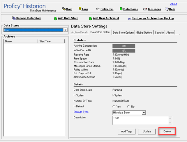187x142 pixels.
Task: Click the Help question mark icon
Action: point(167,9)
